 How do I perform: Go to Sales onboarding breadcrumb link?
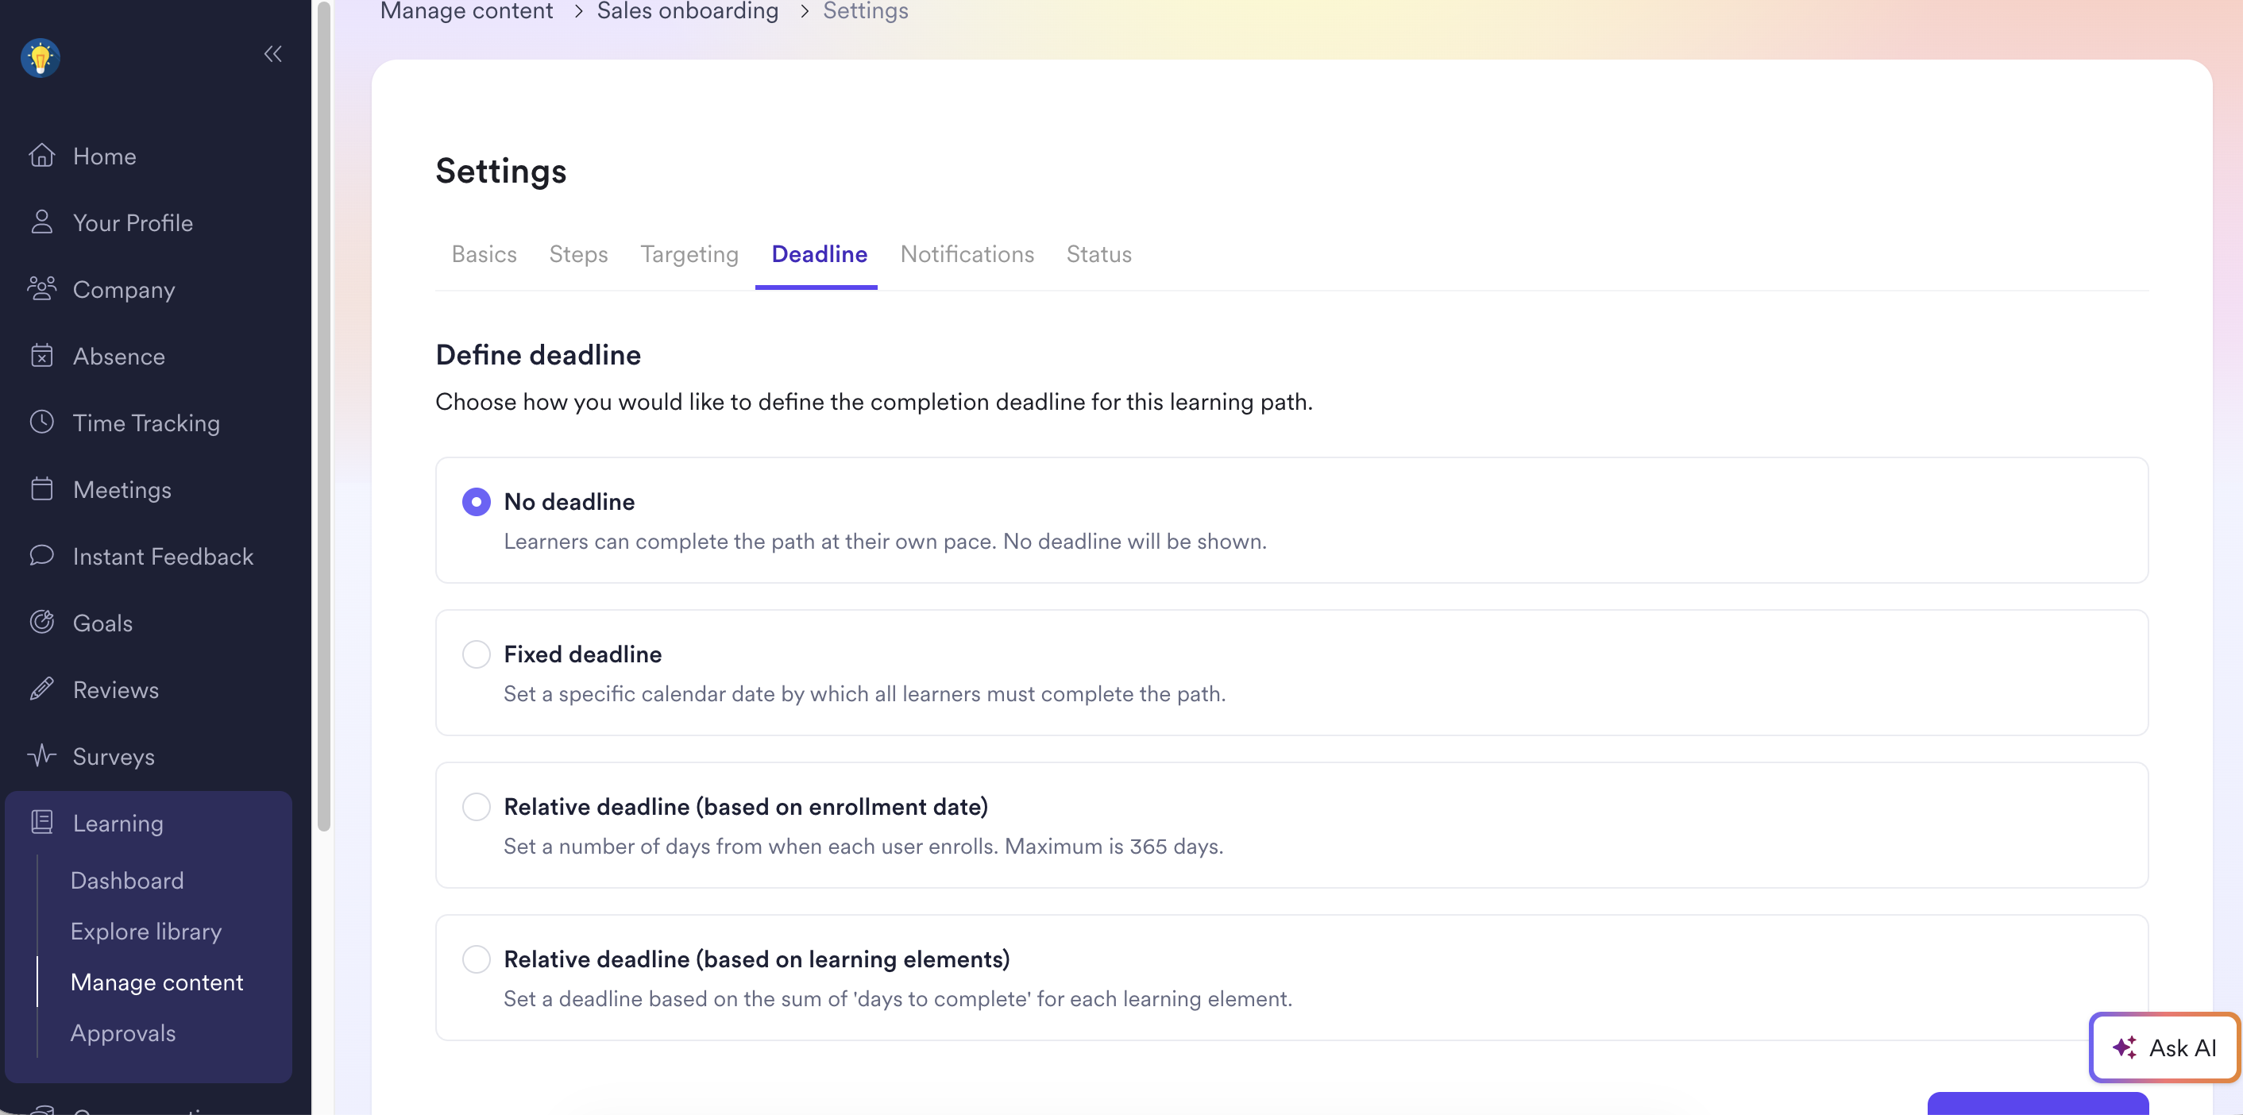point(687,11)
